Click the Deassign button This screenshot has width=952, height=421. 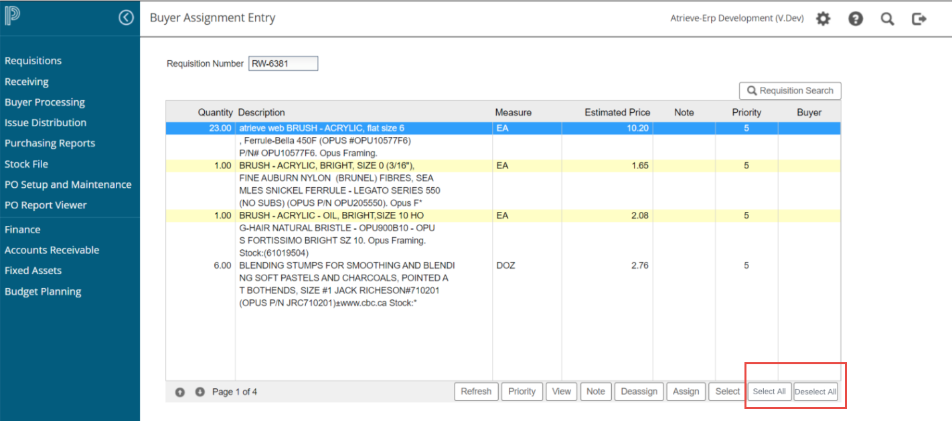pos(639,392)
